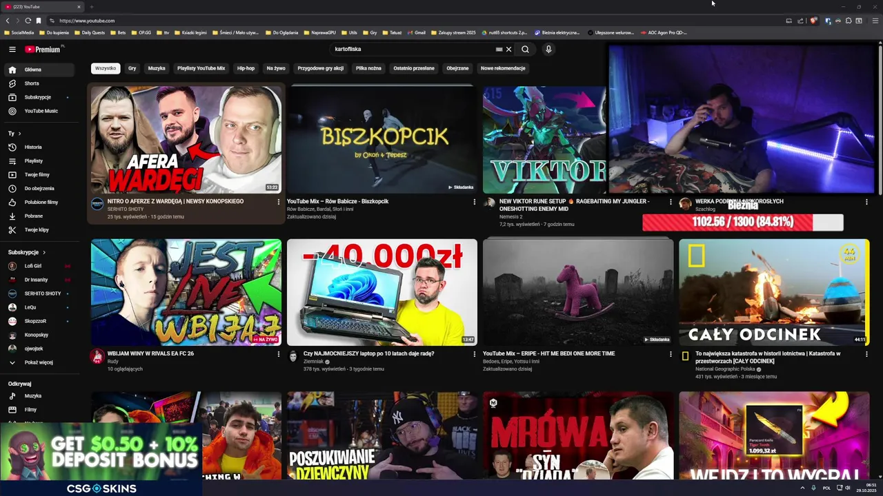
Task: Open Subskrypcje in the left sidebar
Action: pyautogui.click(x=37, y=97)
